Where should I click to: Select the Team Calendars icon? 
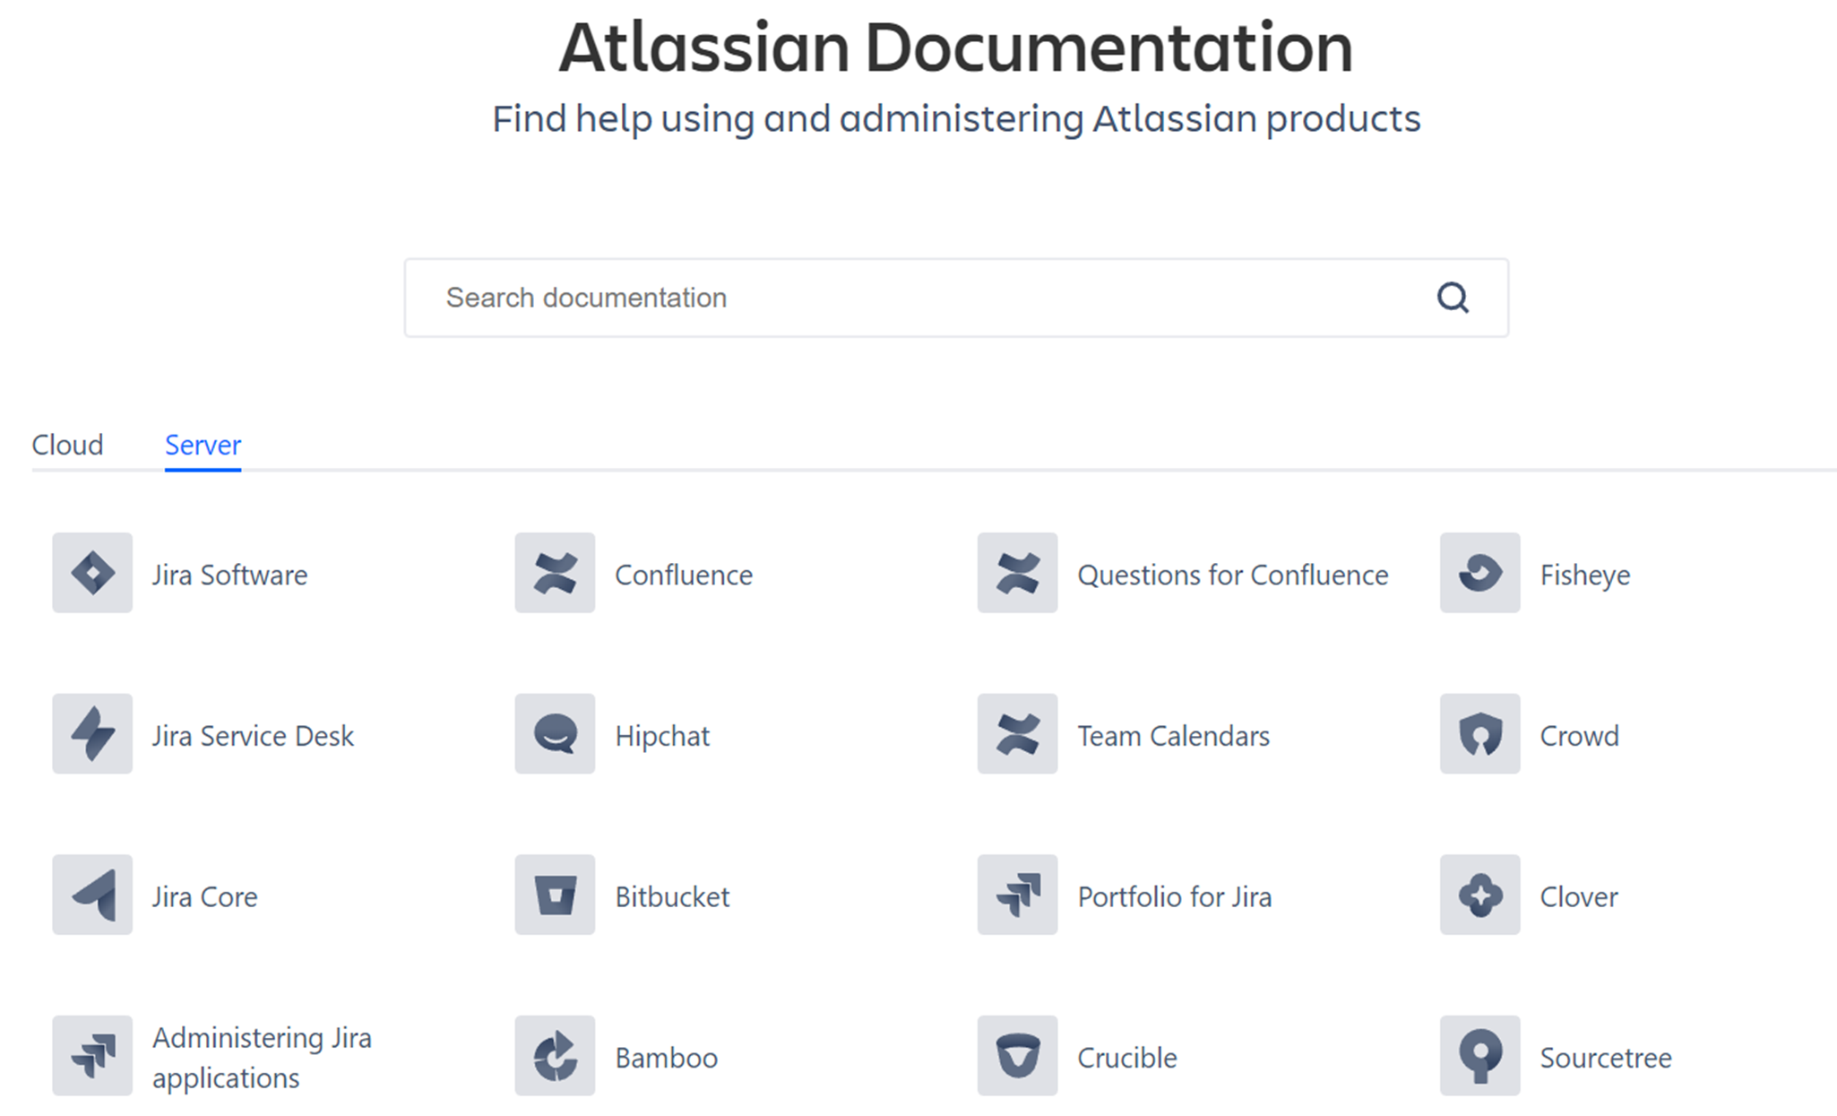(1017, 733)
